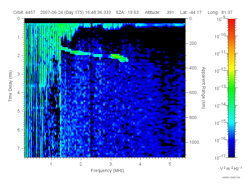The height and width of the screenshot is (185, 247).
Task: Click the 'Frequency (MHz)' axis label
Action: coord(107,171)
